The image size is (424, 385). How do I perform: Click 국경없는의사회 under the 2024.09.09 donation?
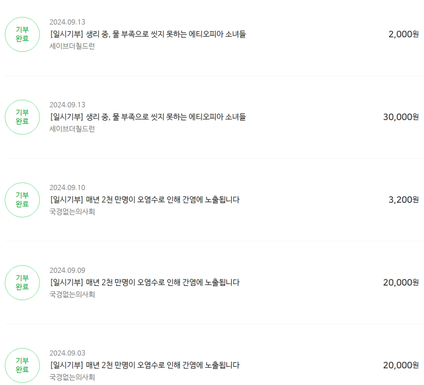[x=72, y=294]
